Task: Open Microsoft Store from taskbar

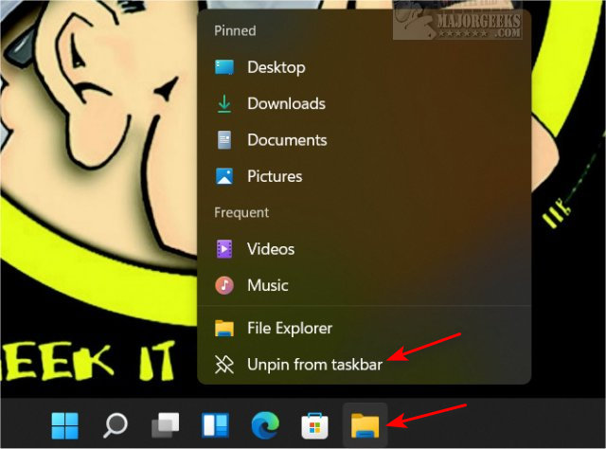Action: [x=315, y=425]
